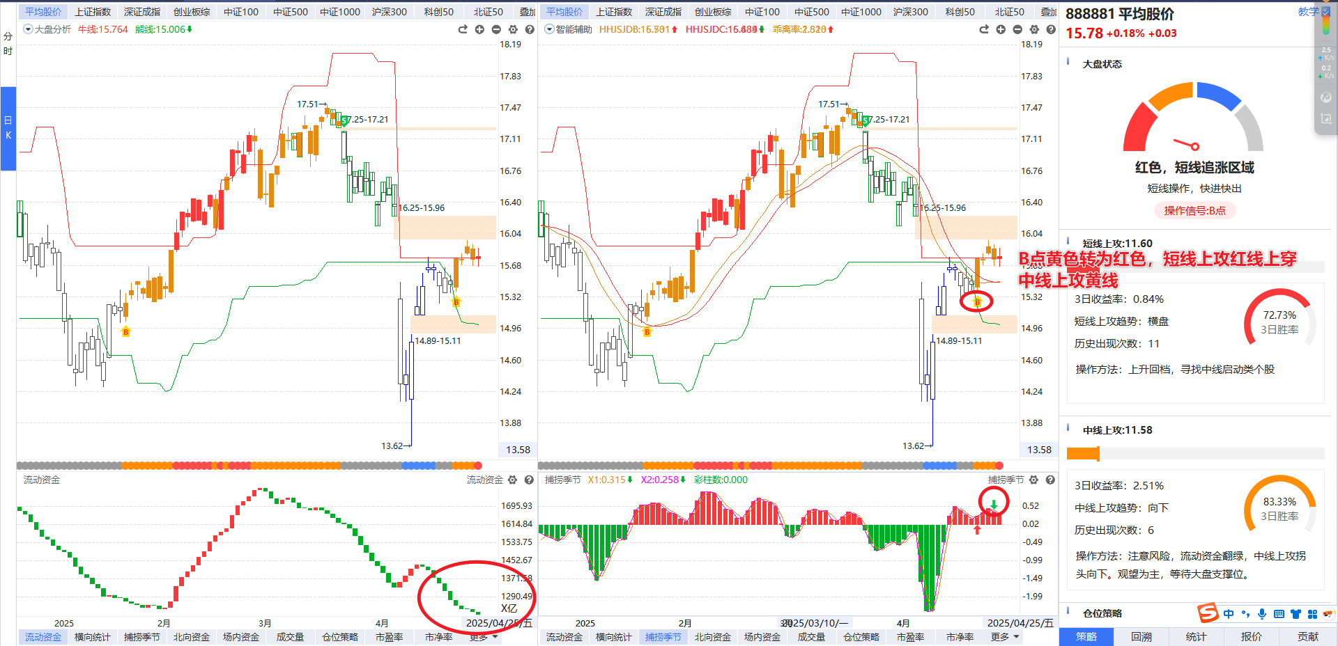
Task: Open settings gear of the 捕捞季节 sub-chart
Action: pyautogui.click(x=1034, y=480)
